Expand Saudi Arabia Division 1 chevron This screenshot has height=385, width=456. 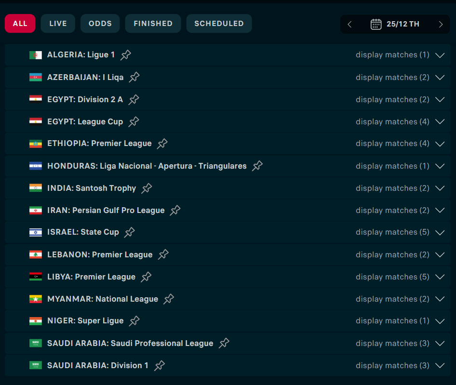pyautogui.click(x=440, y=366)
